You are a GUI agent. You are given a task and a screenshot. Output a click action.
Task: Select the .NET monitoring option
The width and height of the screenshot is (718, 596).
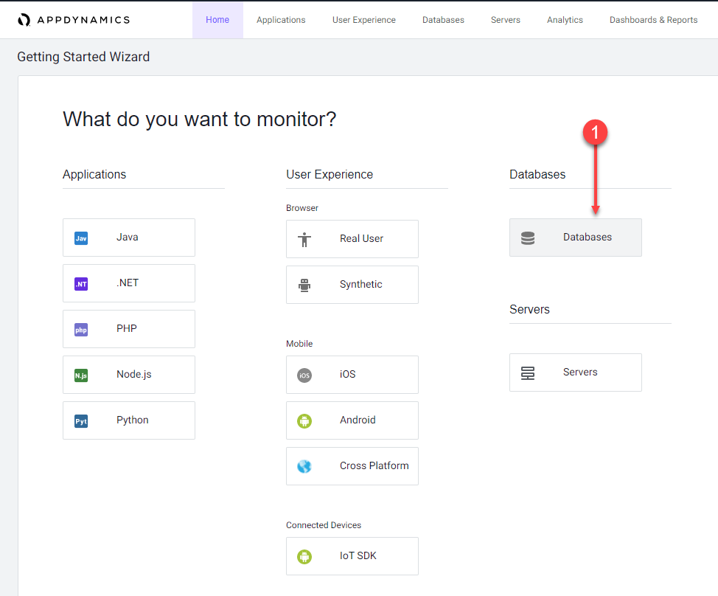pos(129,283)
